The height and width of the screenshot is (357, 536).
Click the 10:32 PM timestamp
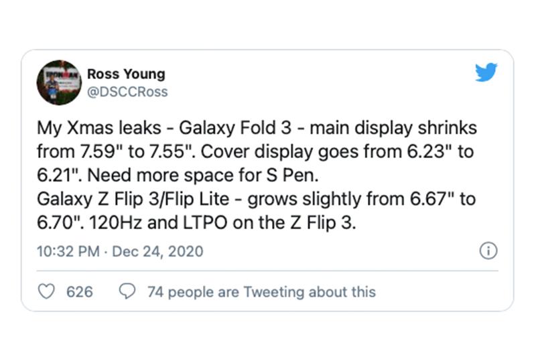[x=69, y=252]
